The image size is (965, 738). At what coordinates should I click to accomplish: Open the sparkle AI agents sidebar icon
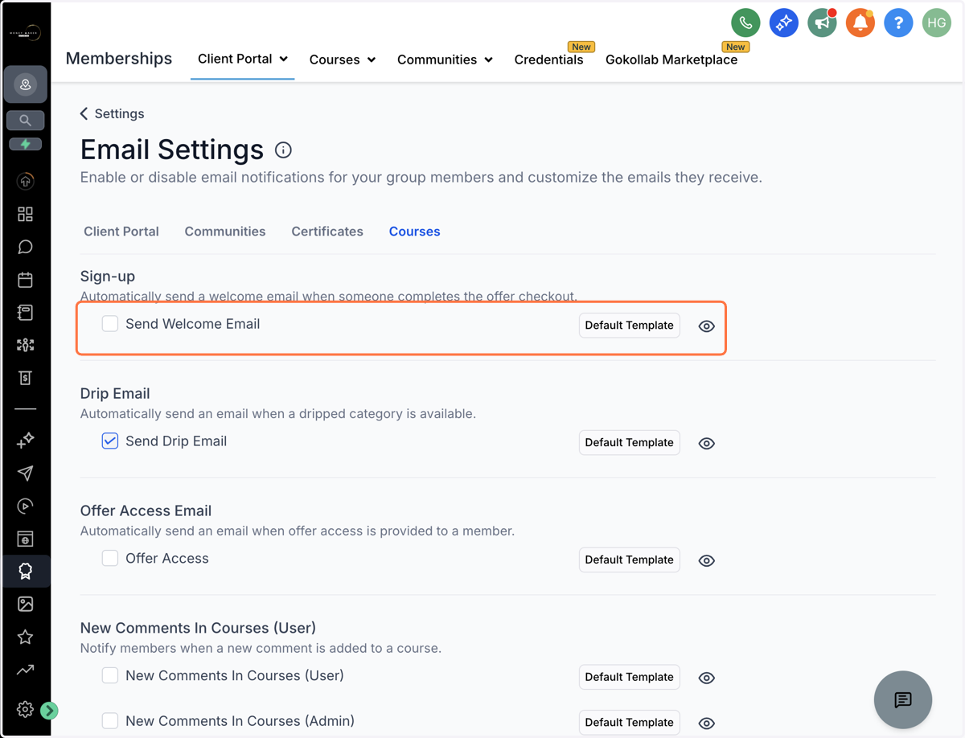(25, 440)
